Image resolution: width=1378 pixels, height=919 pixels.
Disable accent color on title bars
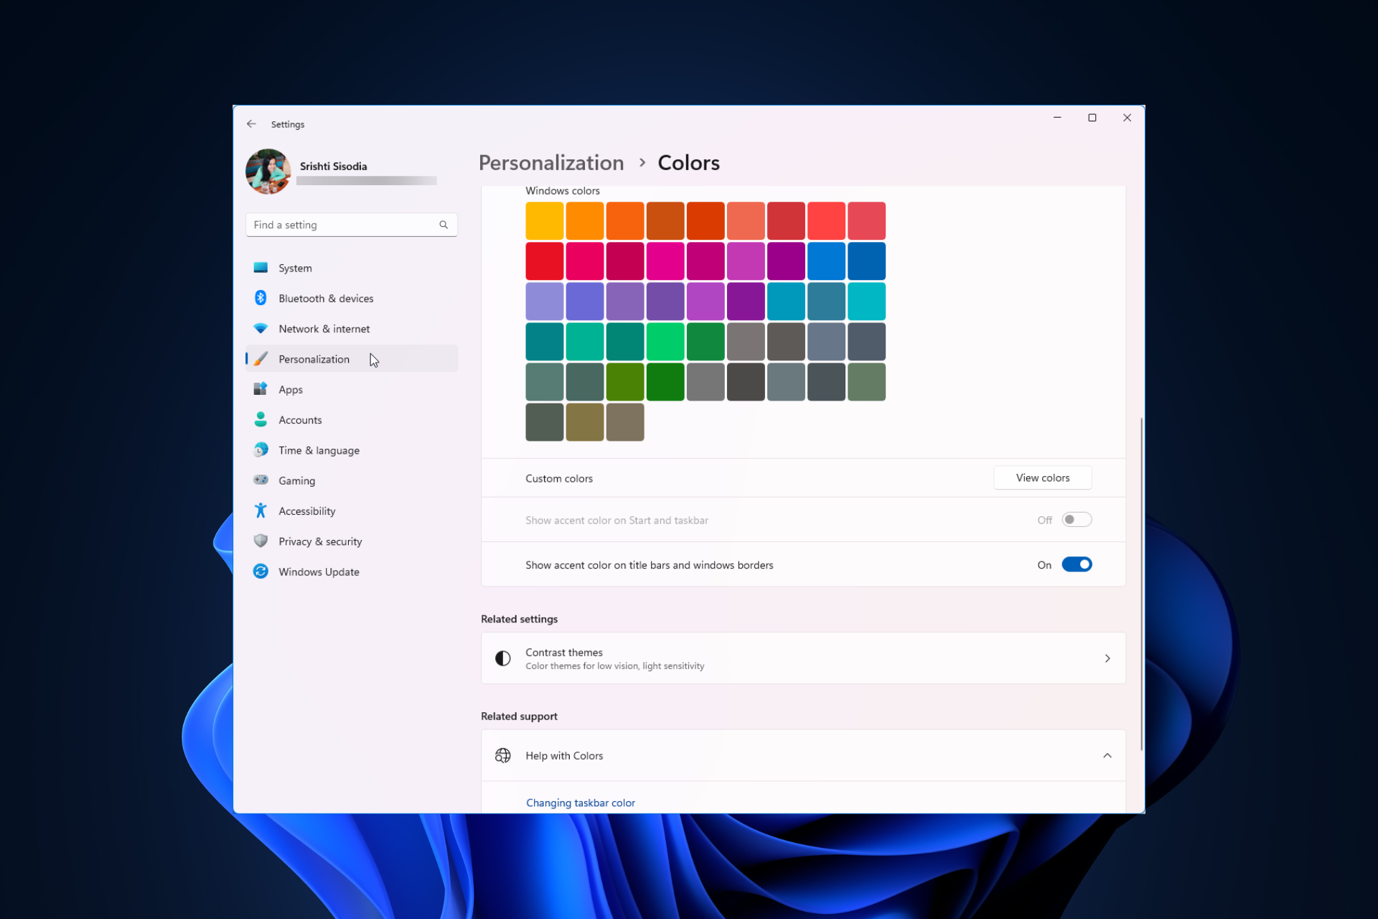pos(1077,564)
